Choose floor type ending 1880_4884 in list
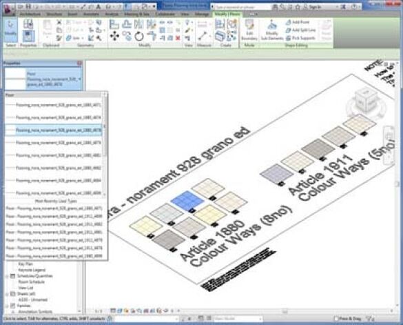This screenshot has height=325, width=403. pyautogui.click(x=54, y=181)
